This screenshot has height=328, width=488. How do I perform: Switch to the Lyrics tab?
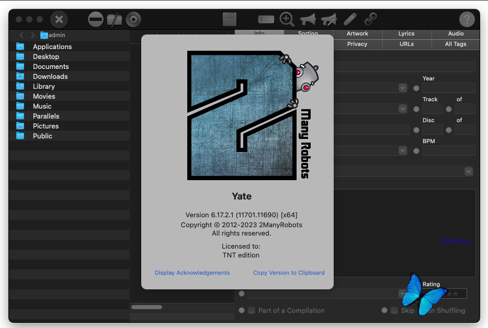(407, 33)
